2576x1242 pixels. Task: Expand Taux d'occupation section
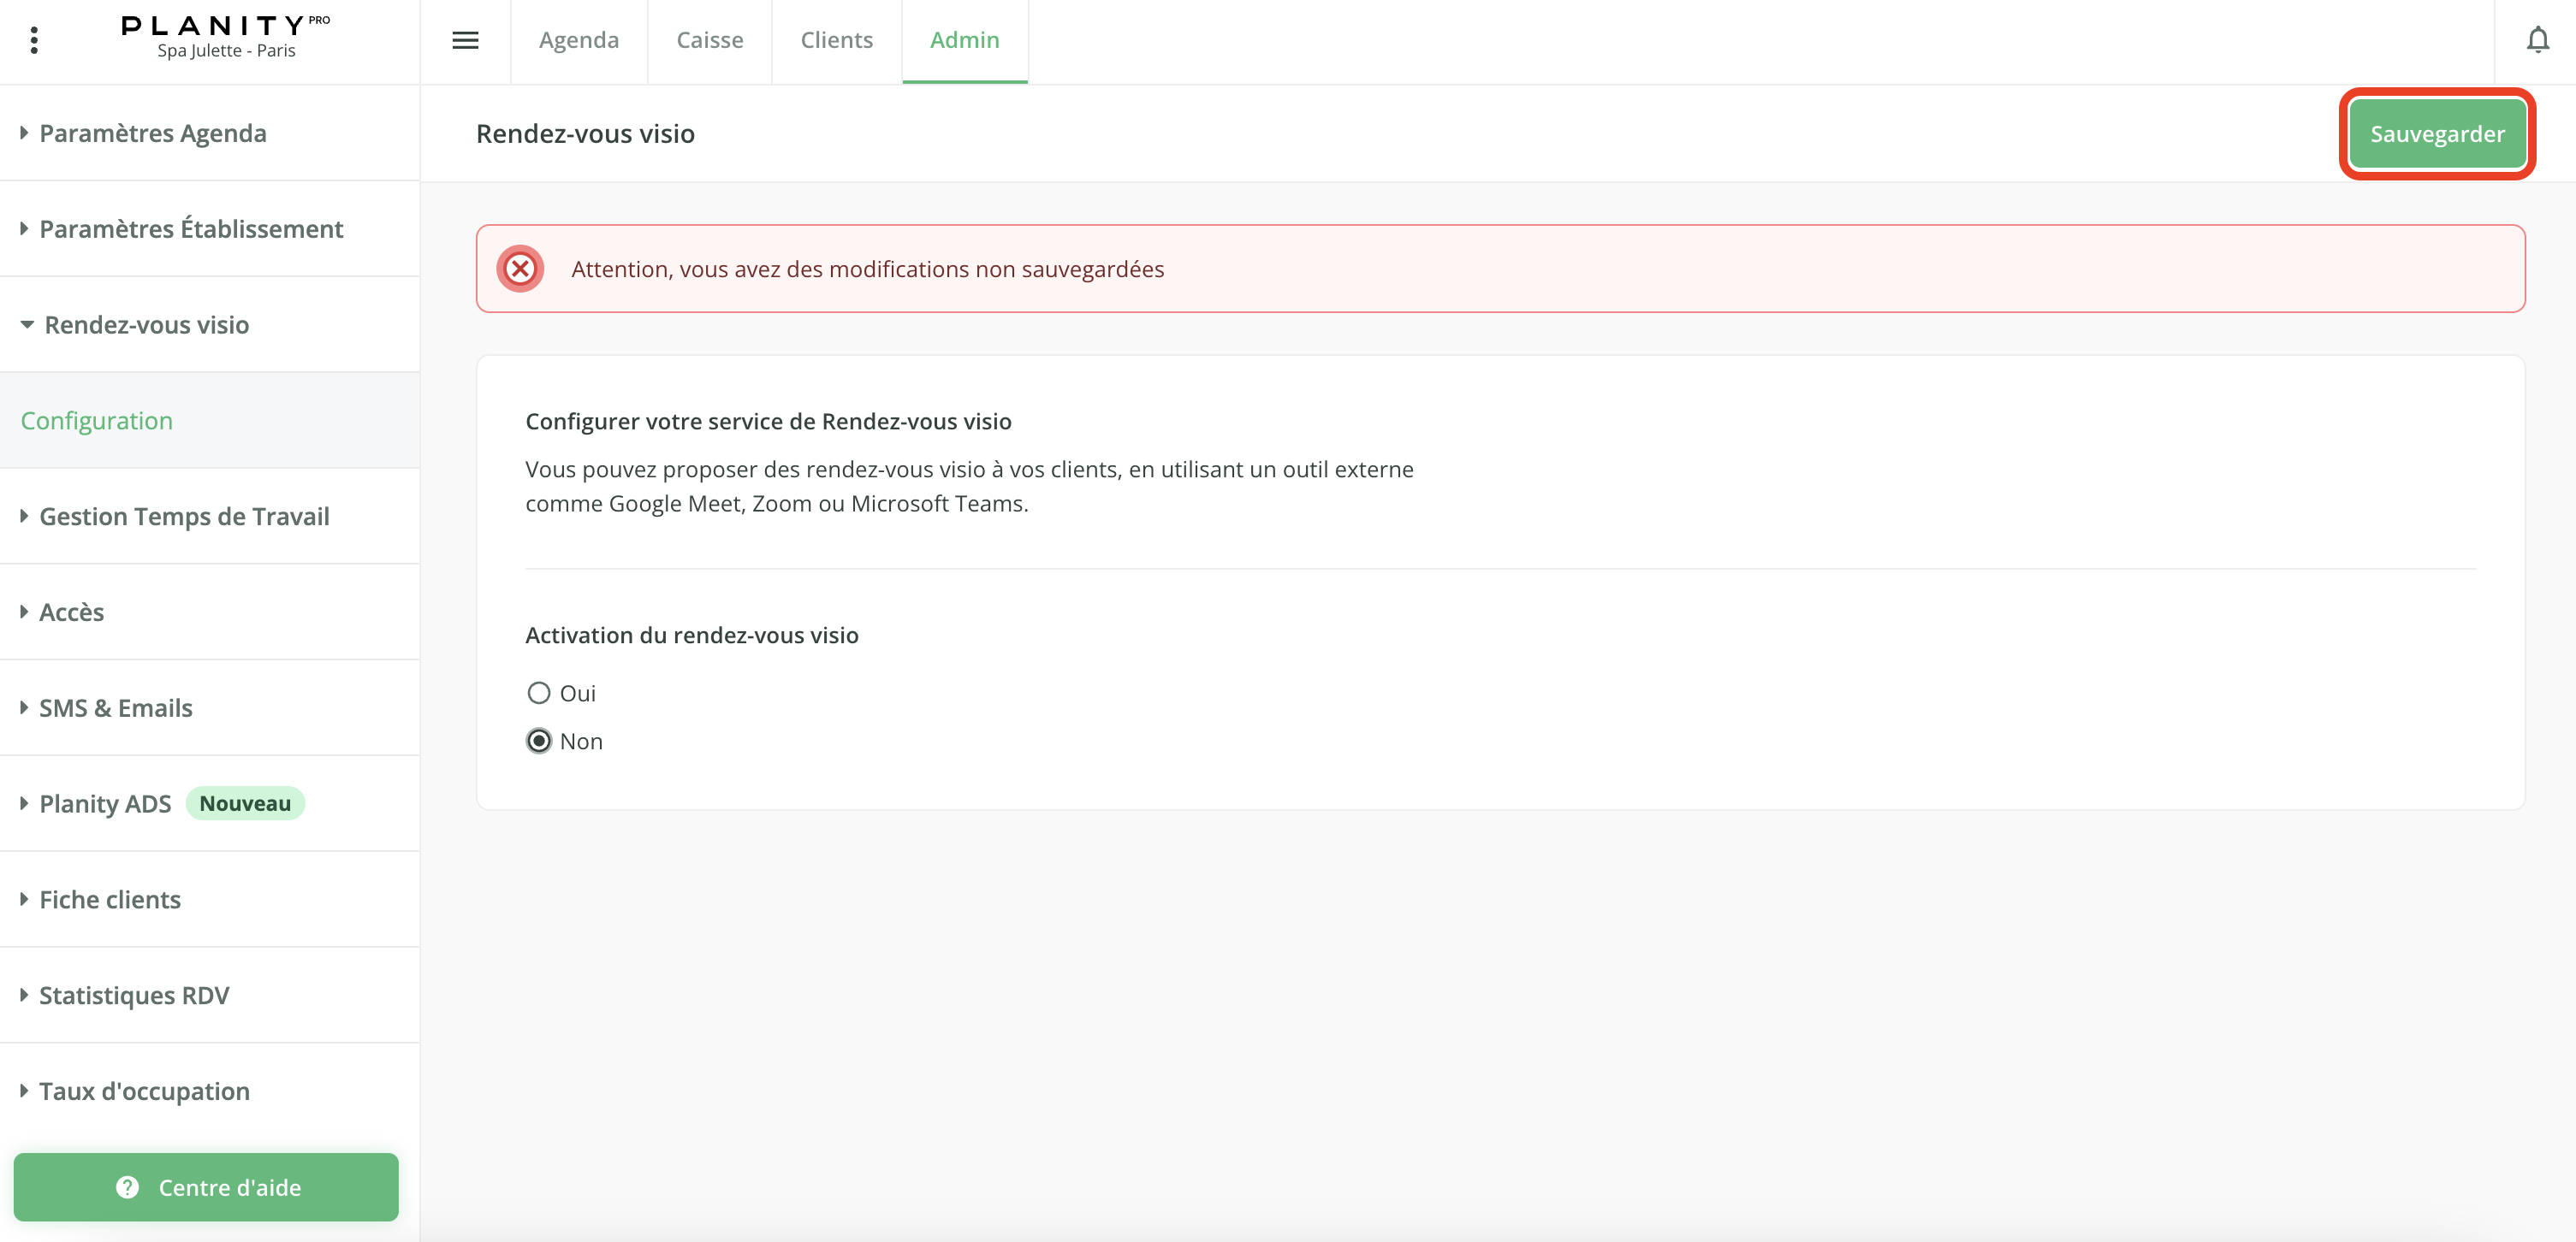[x=144, y=1091]
